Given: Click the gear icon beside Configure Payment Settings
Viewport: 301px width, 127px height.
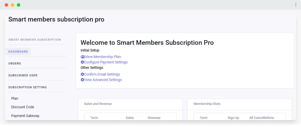Looking at the screenshot, I should (82, 62).
